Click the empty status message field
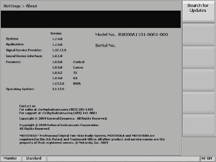This screenshot has width=216, height=162. click(123, 158)
